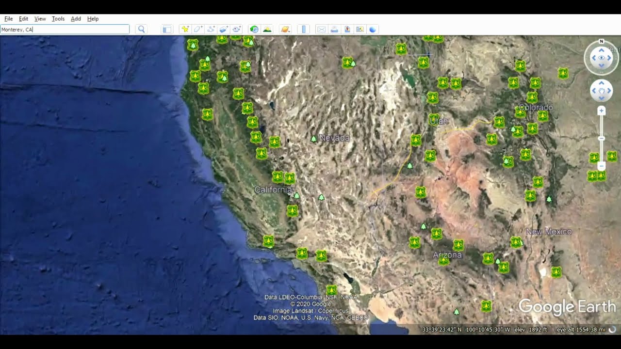Click the streaming progress circle in status bar

click(x=613, y=330)
